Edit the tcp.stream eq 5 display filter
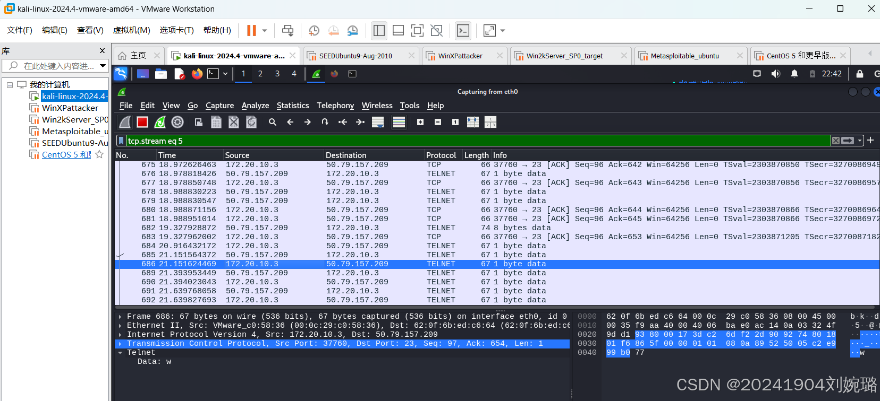This screenshot has height=401, width=880. pyautogui.click(x=478, y=141)
